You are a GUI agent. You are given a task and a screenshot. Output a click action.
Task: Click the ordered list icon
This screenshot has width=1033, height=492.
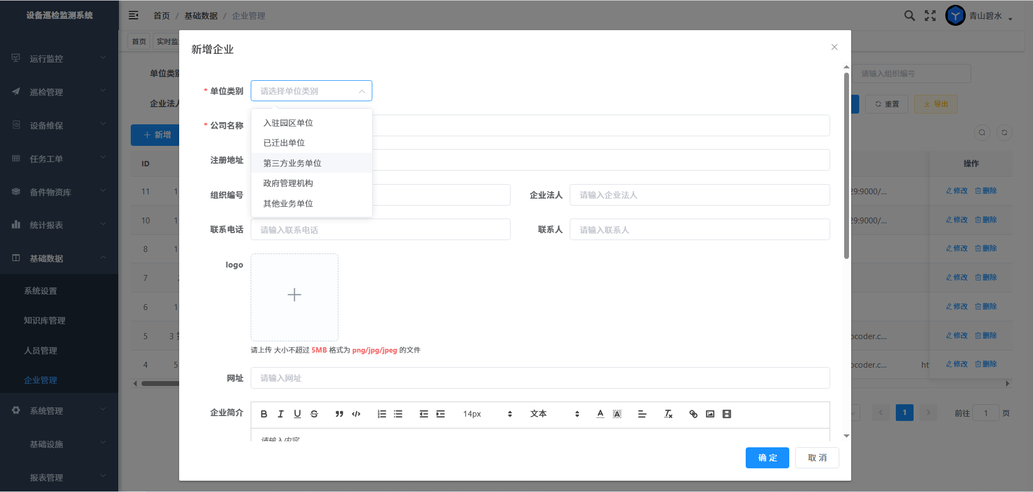(381, 414)
